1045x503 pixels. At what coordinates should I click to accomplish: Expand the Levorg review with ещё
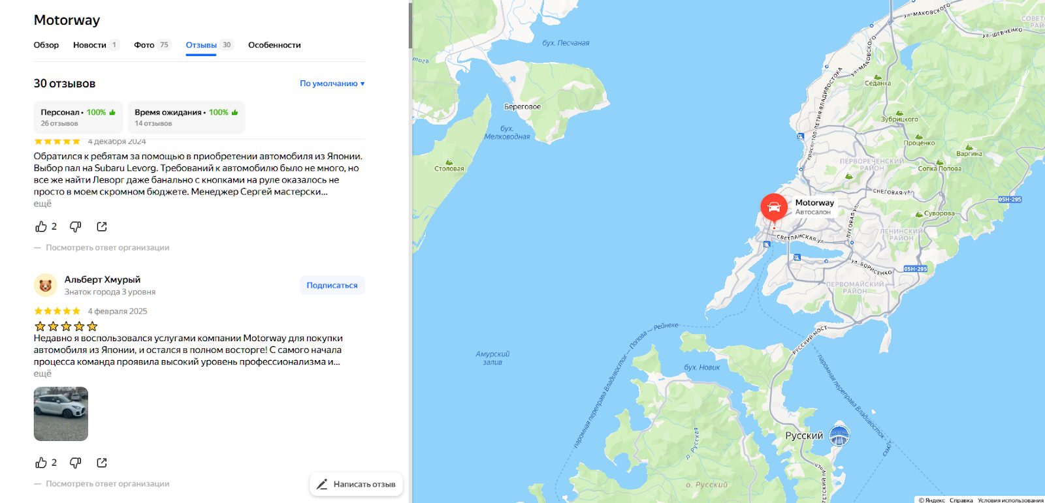tap(42, 204)
